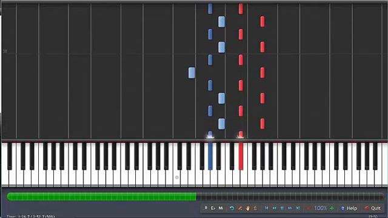Quit the song with the Quit button
Image resolution: width=388 pixels, height=218 pixels.
(373, 208)
